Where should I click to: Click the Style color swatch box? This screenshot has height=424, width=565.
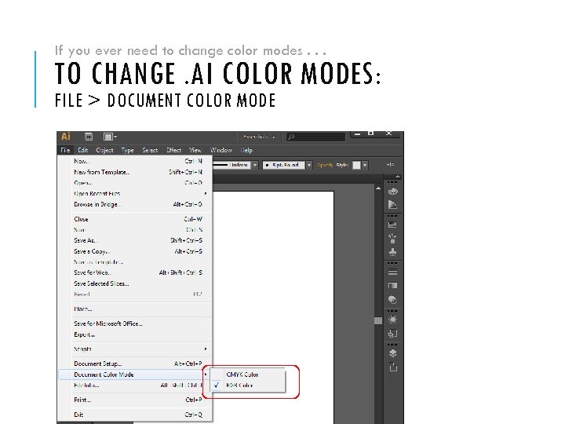356,165
